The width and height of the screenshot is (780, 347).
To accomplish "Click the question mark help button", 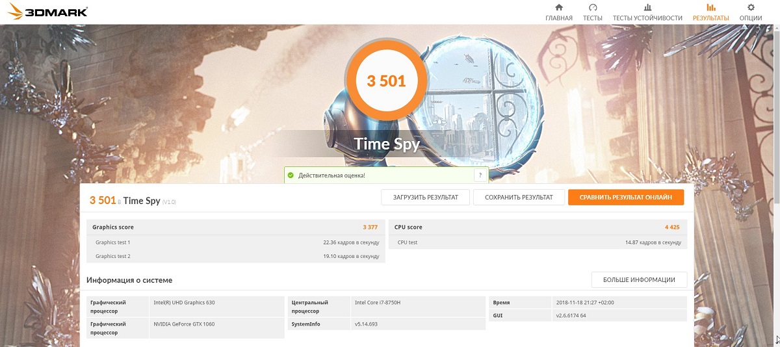I will [x=480, y=175].
